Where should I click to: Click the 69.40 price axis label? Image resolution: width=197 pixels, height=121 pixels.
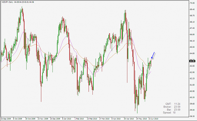click(192, 9)
